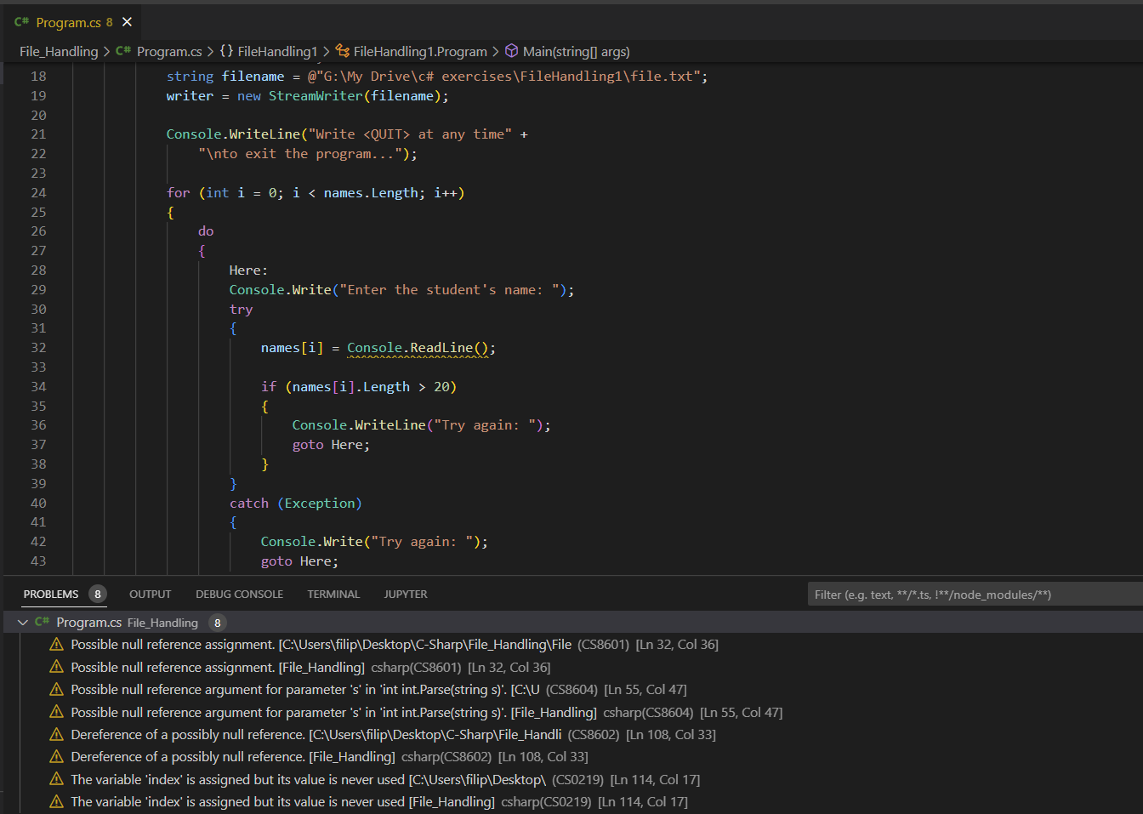The width and height of the screenshot is (1143, 814).
Task: Open the JUPYTER panel tab
Action: [x=405, y=595]
